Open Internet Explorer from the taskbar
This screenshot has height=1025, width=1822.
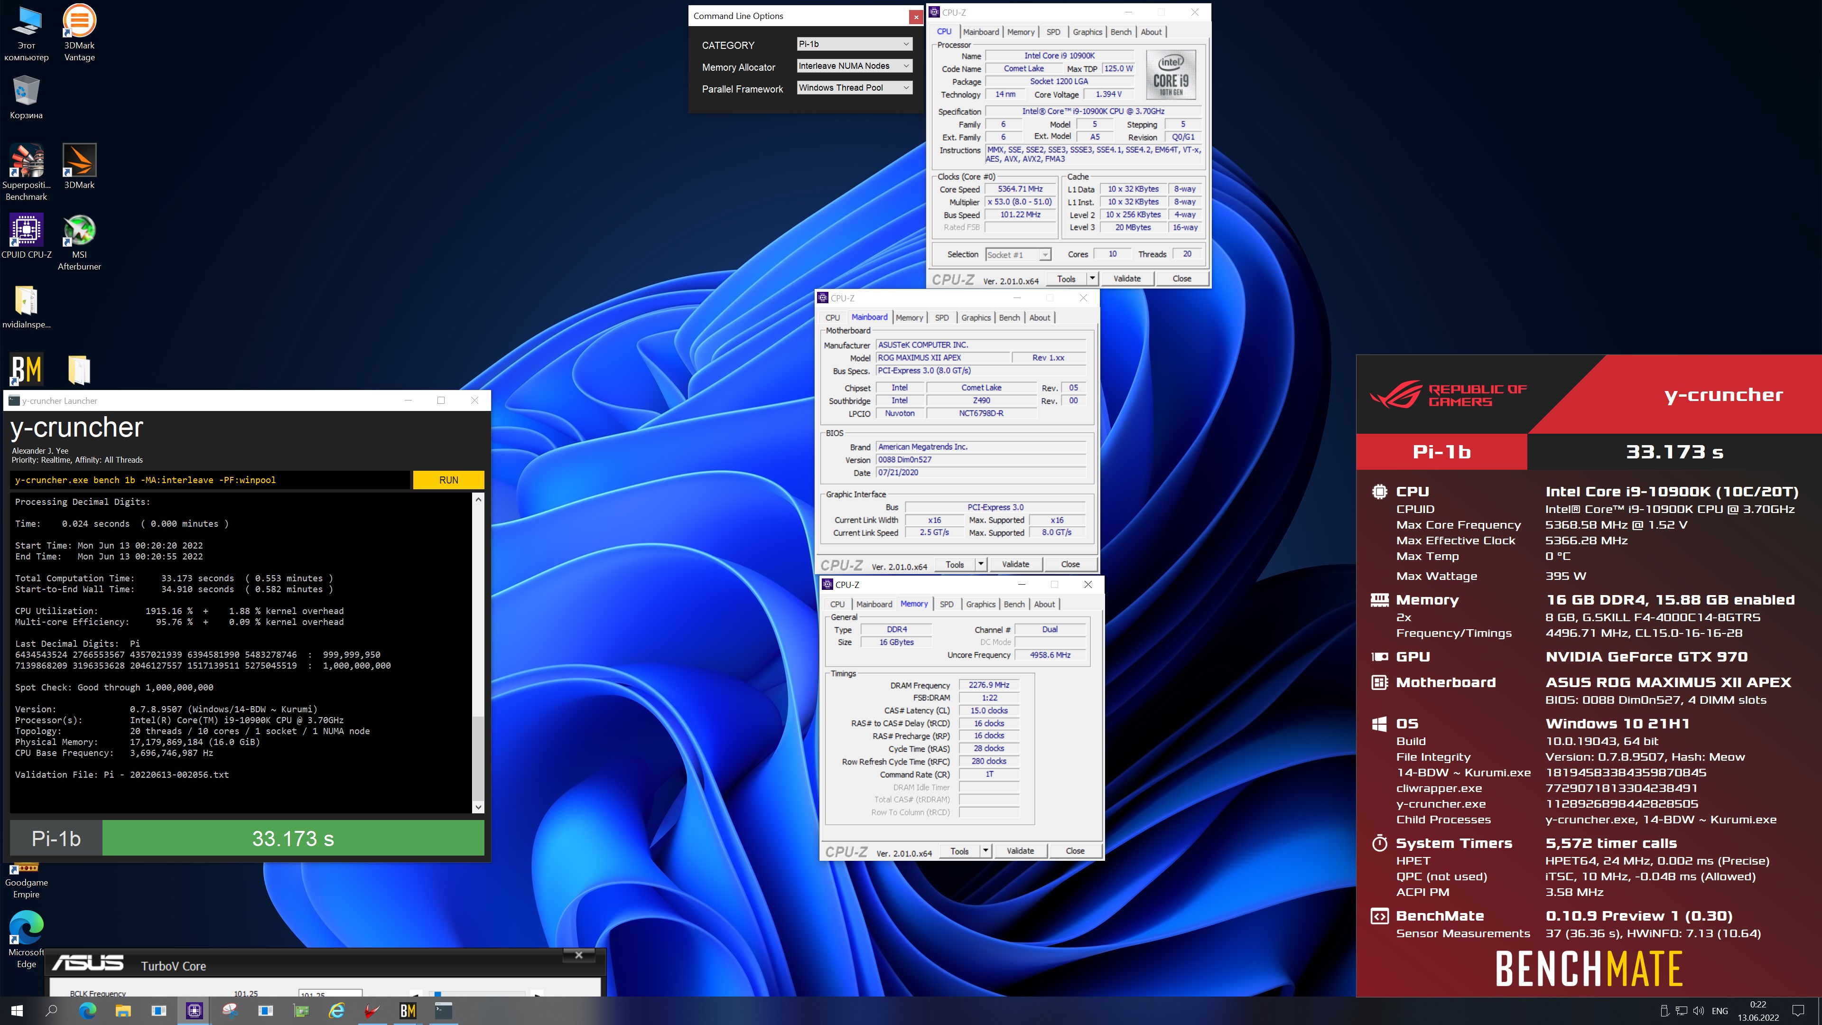[337, 1011]
